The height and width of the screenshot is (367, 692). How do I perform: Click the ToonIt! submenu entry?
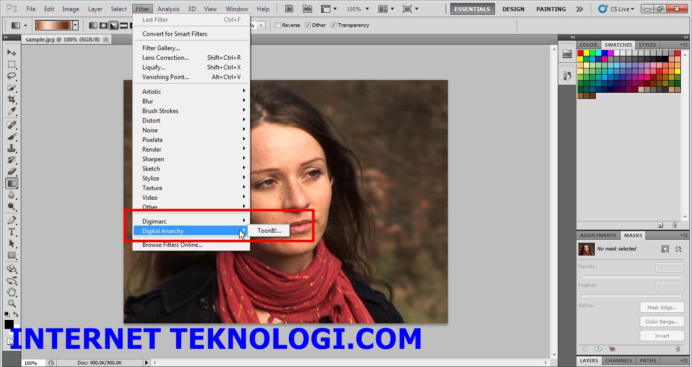269,231
